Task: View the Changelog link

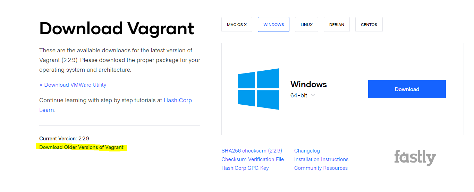Action: click(x=307, y=151)
